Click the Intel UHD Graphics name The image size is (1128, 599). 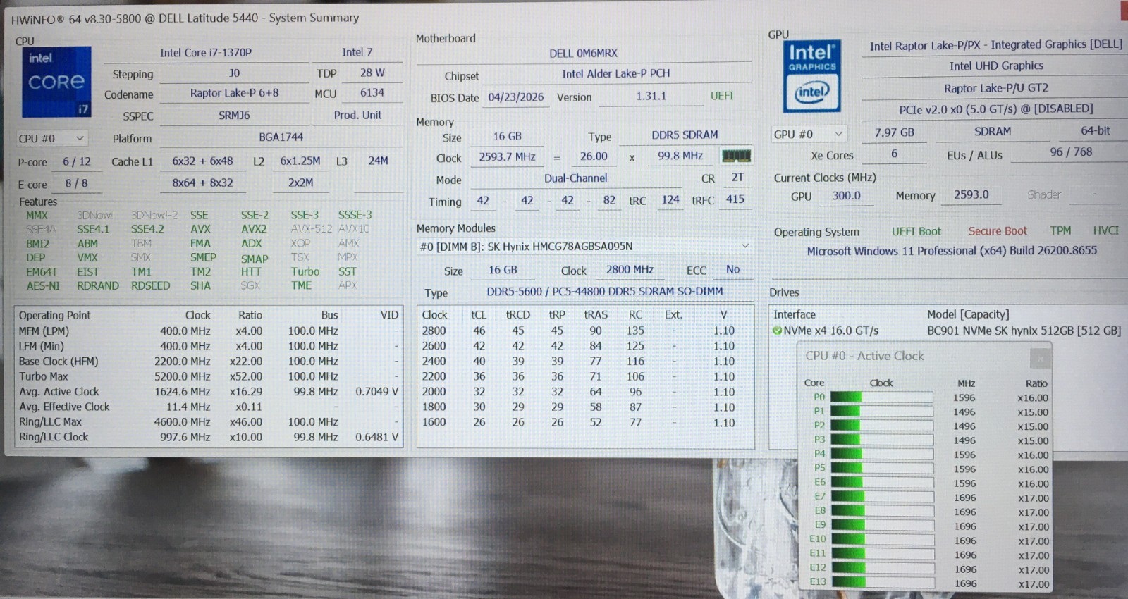[x=996, y=66]
